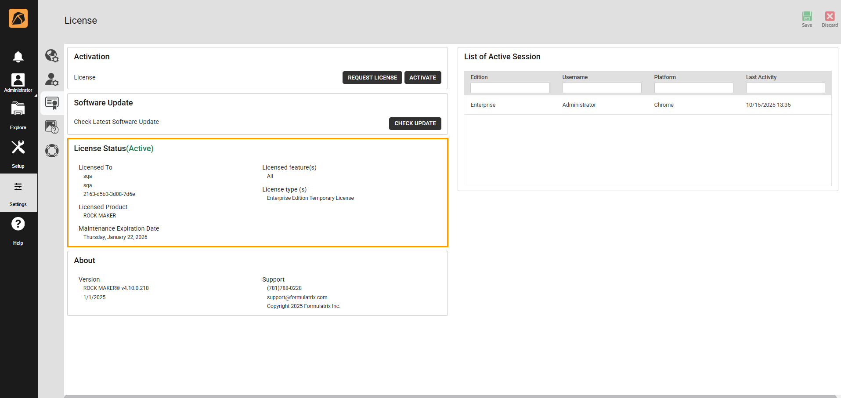This screenshot has height=398, width=841.
Task: Open the Setup tools section
Action: (18, 153)
